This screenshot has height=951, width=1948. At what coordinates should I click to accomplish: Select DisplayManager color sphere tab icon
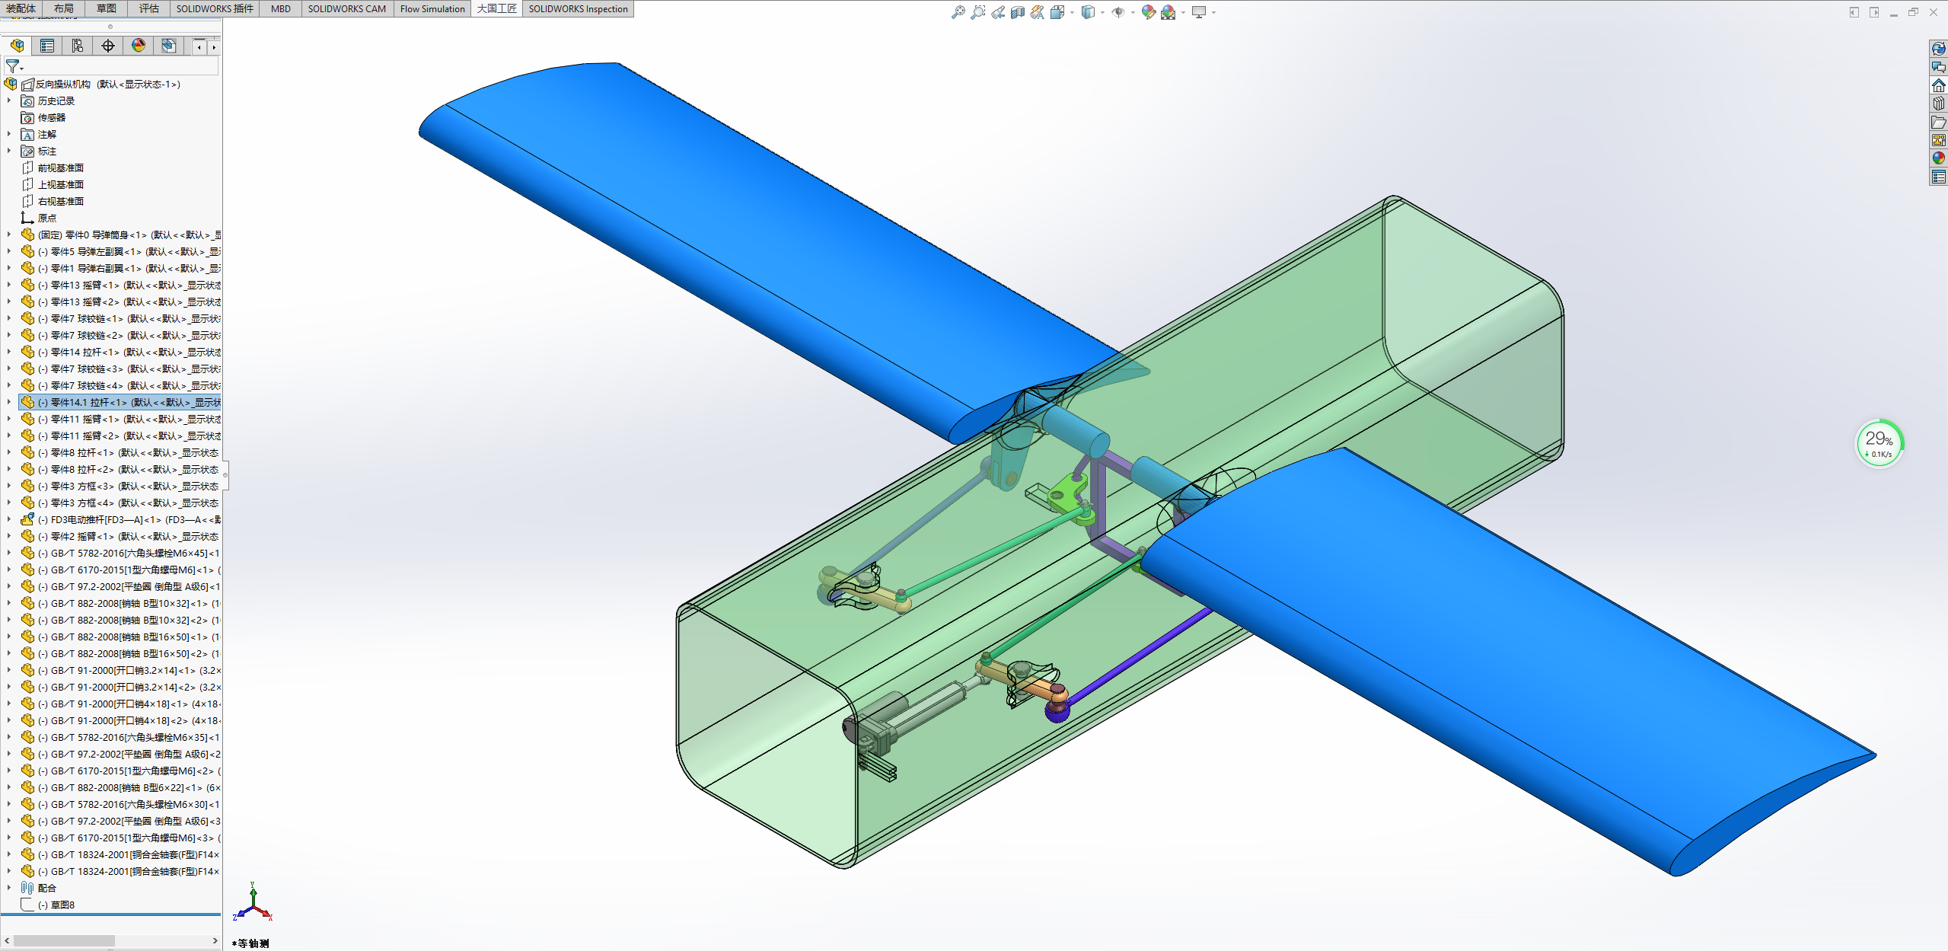[x=139, y=46]
